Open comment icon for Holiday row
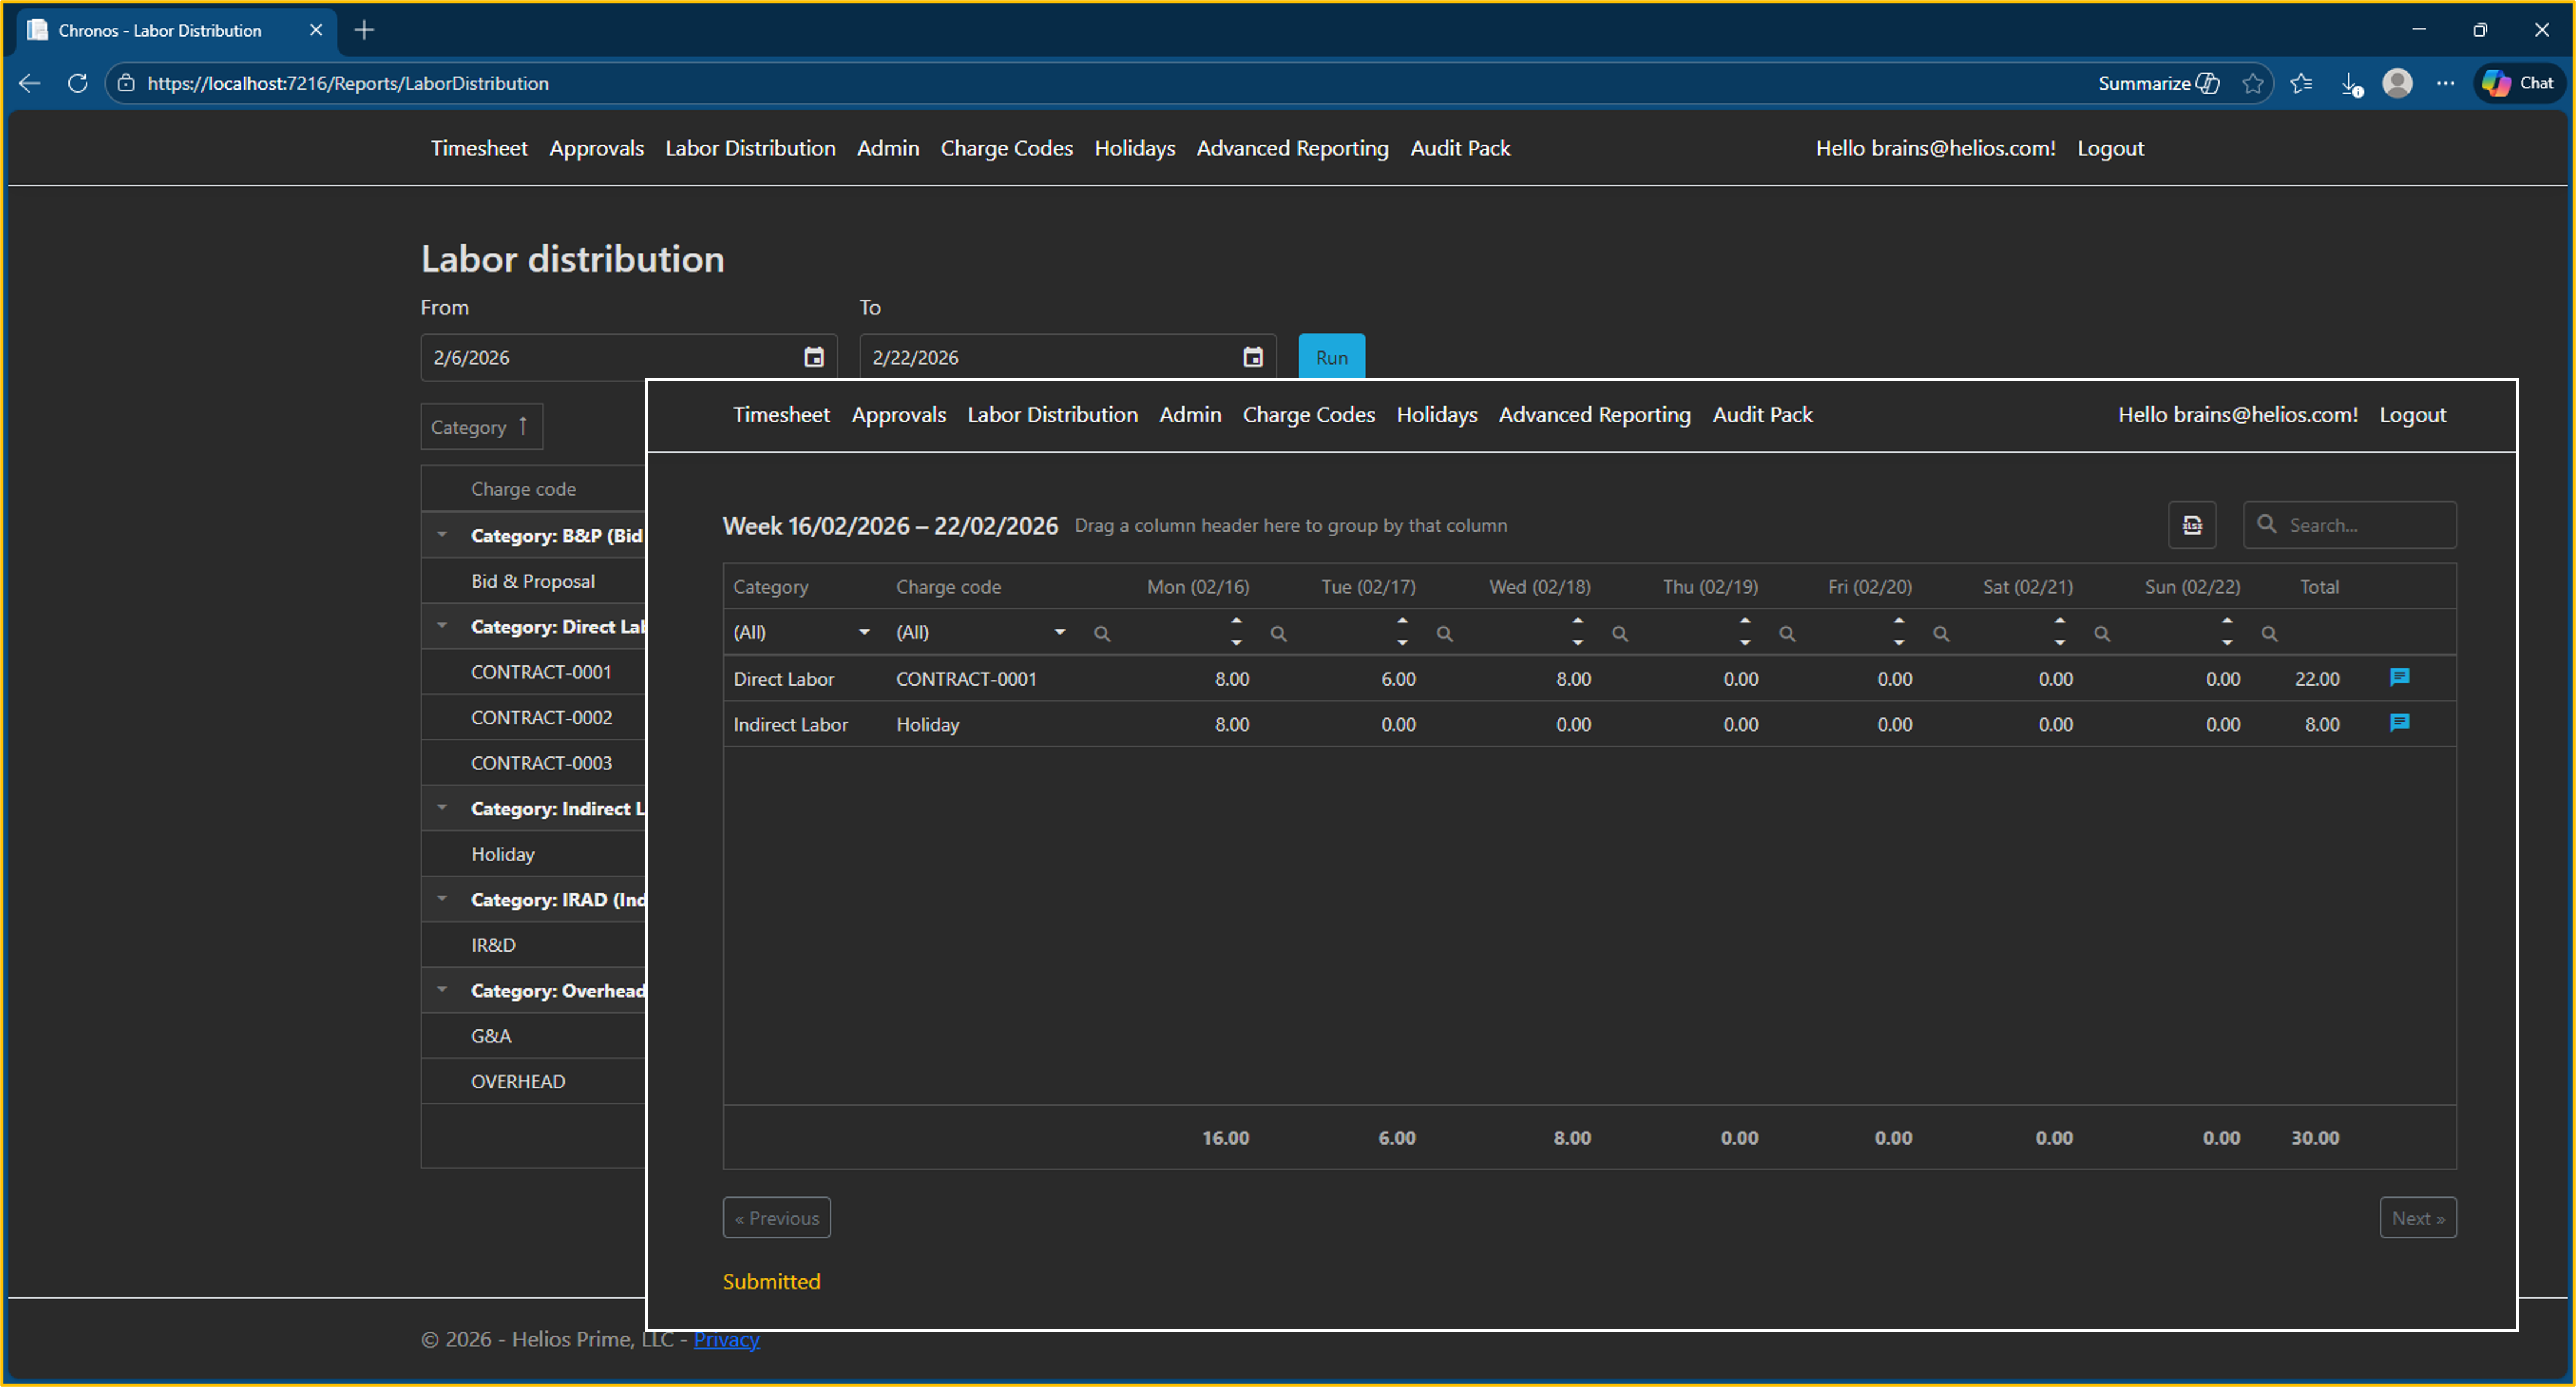 point(2399,723)
